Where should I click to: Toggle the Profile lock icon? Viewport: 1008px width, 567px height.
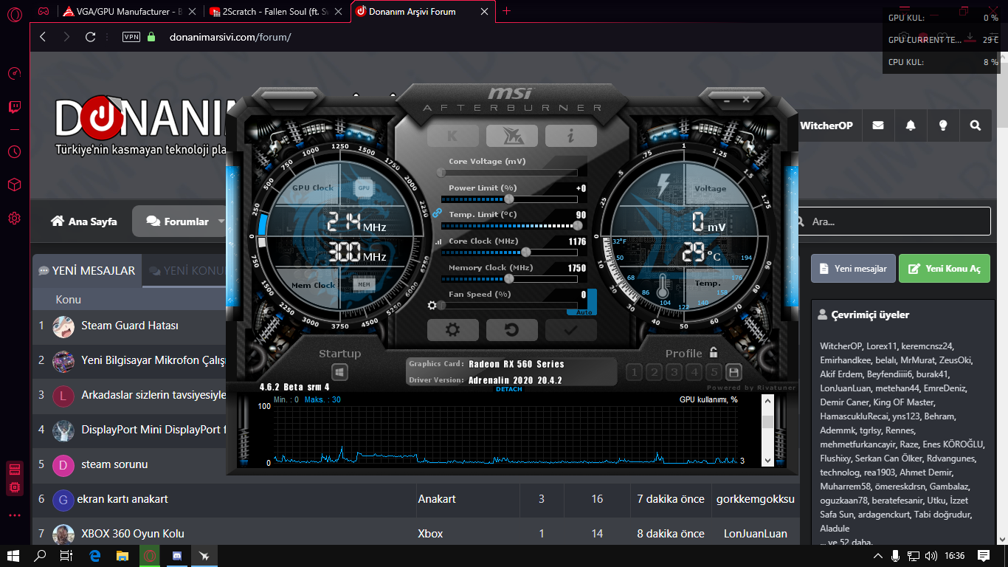pyautogui.click(x=714, y=352)
